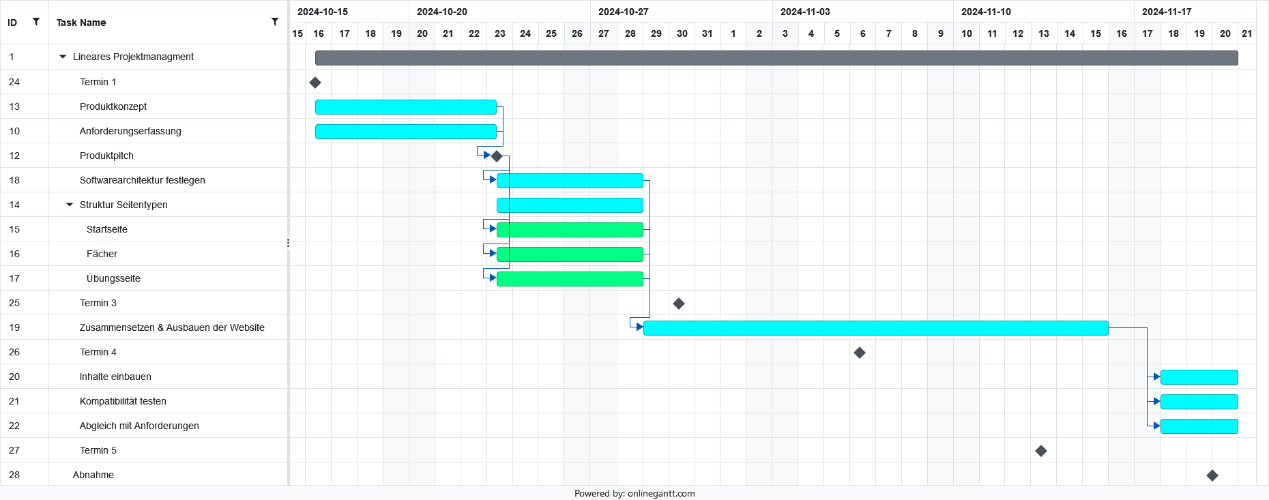Select the Termin 4 milestone marker
This screenshot has width=1269, height=500.
point(860,353)
